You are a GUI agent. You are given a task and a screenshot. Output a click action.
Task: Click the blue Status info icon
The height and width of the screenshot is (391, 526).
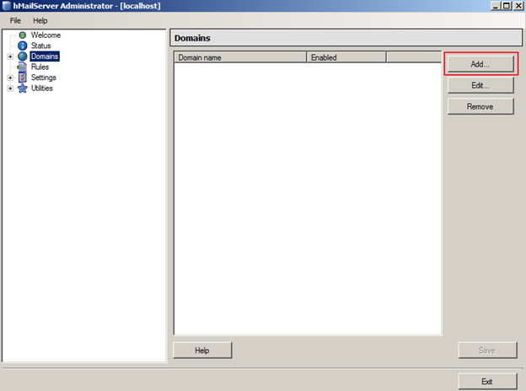pos(23,46)
